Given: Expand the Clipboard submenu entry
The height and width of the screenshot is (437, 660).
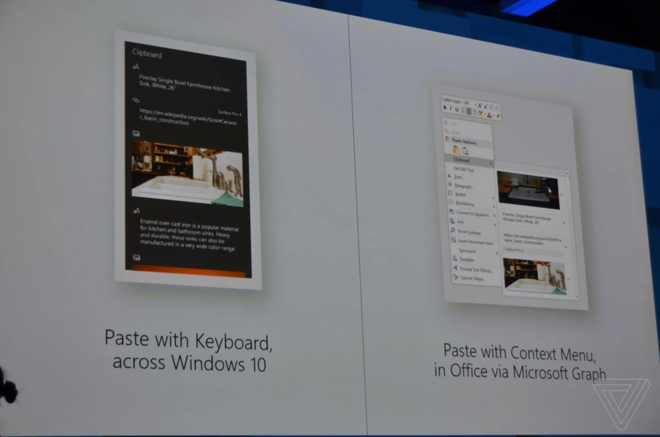Looking at the screenshot, I should [468, 160].
